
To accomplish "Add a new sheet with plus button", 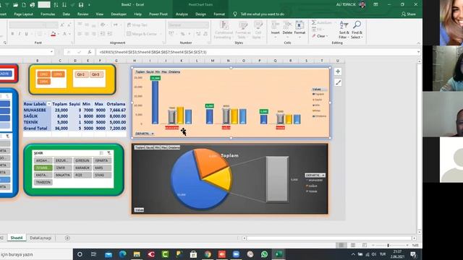I will (67, 238).
